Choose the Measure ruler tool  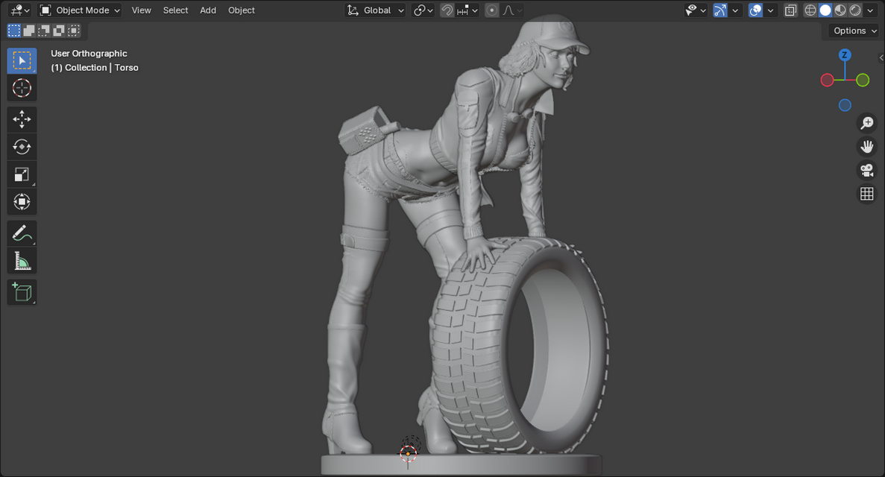(x=22, y=261)
